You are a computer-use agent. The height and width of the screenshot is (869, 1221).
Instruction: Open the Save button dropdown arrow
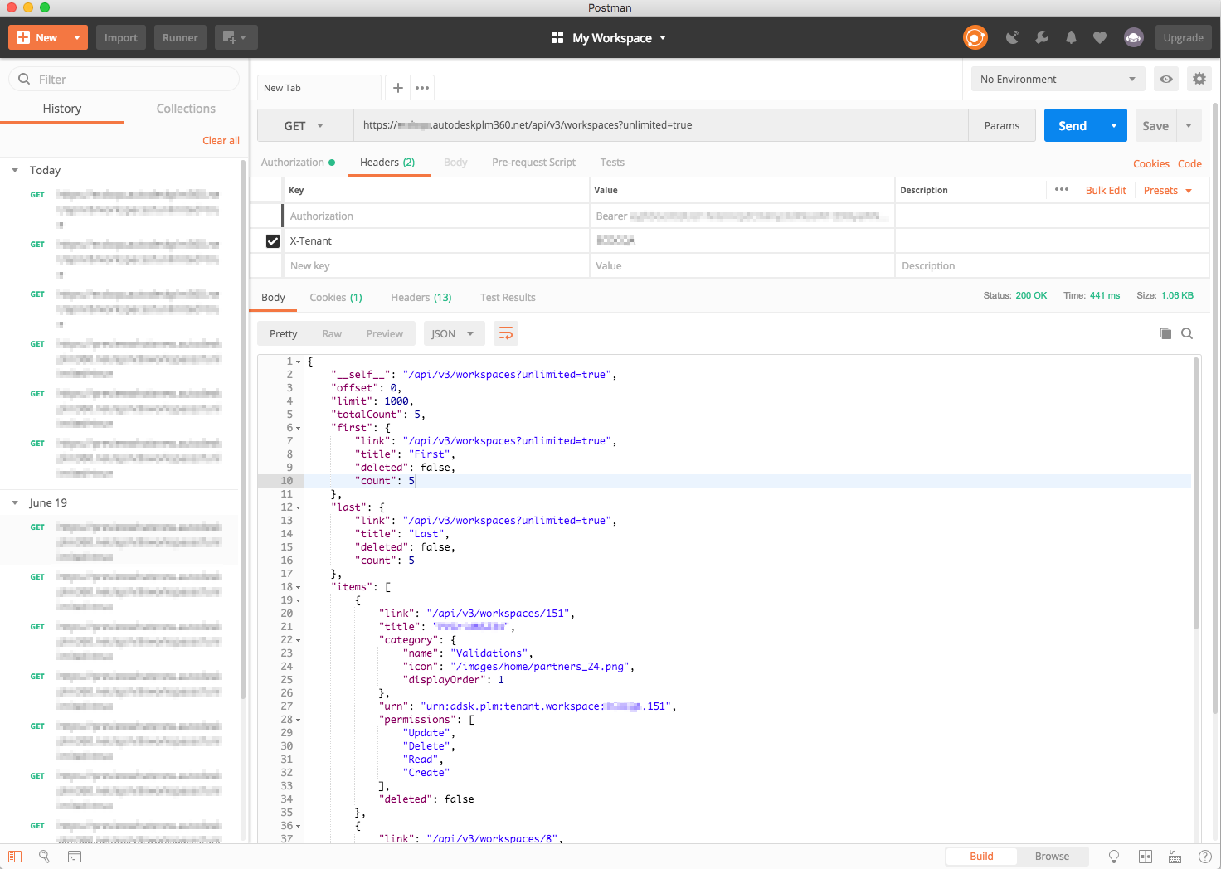pyautogui.click(x=1189, y=126)
